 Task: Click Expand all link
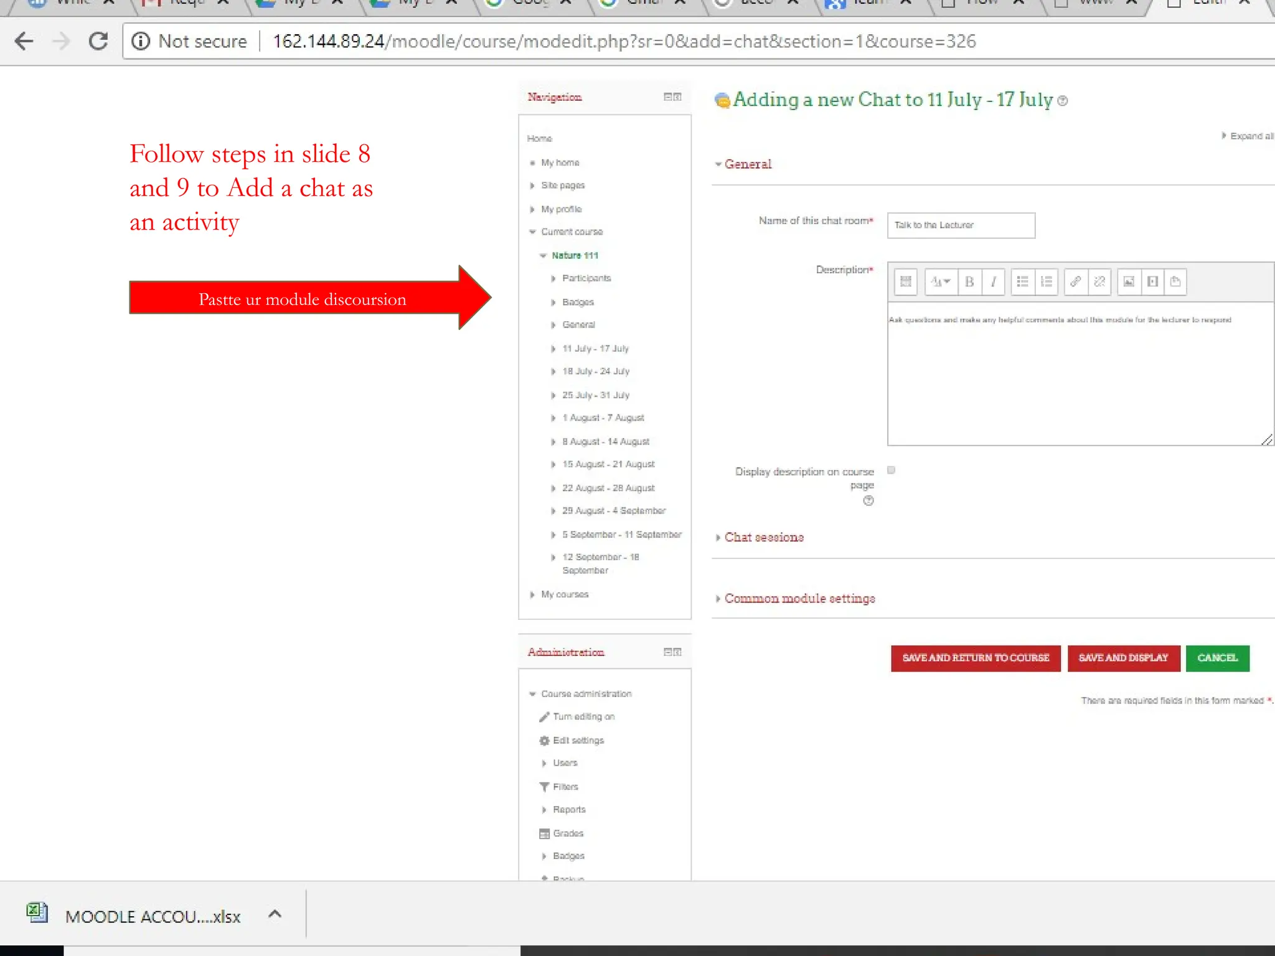1248,136
